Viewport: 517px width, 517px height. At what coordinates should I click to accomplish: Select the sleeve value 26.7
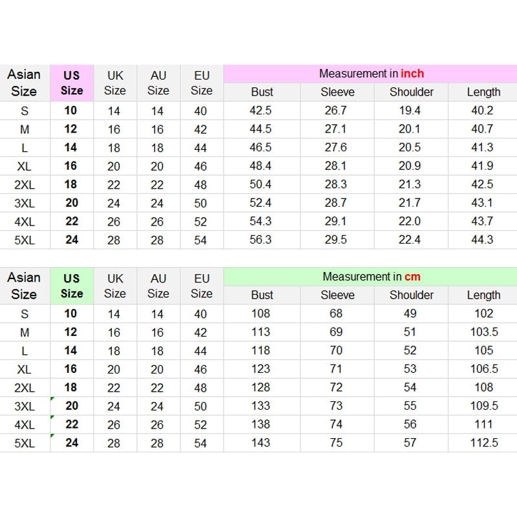[336, 111]
